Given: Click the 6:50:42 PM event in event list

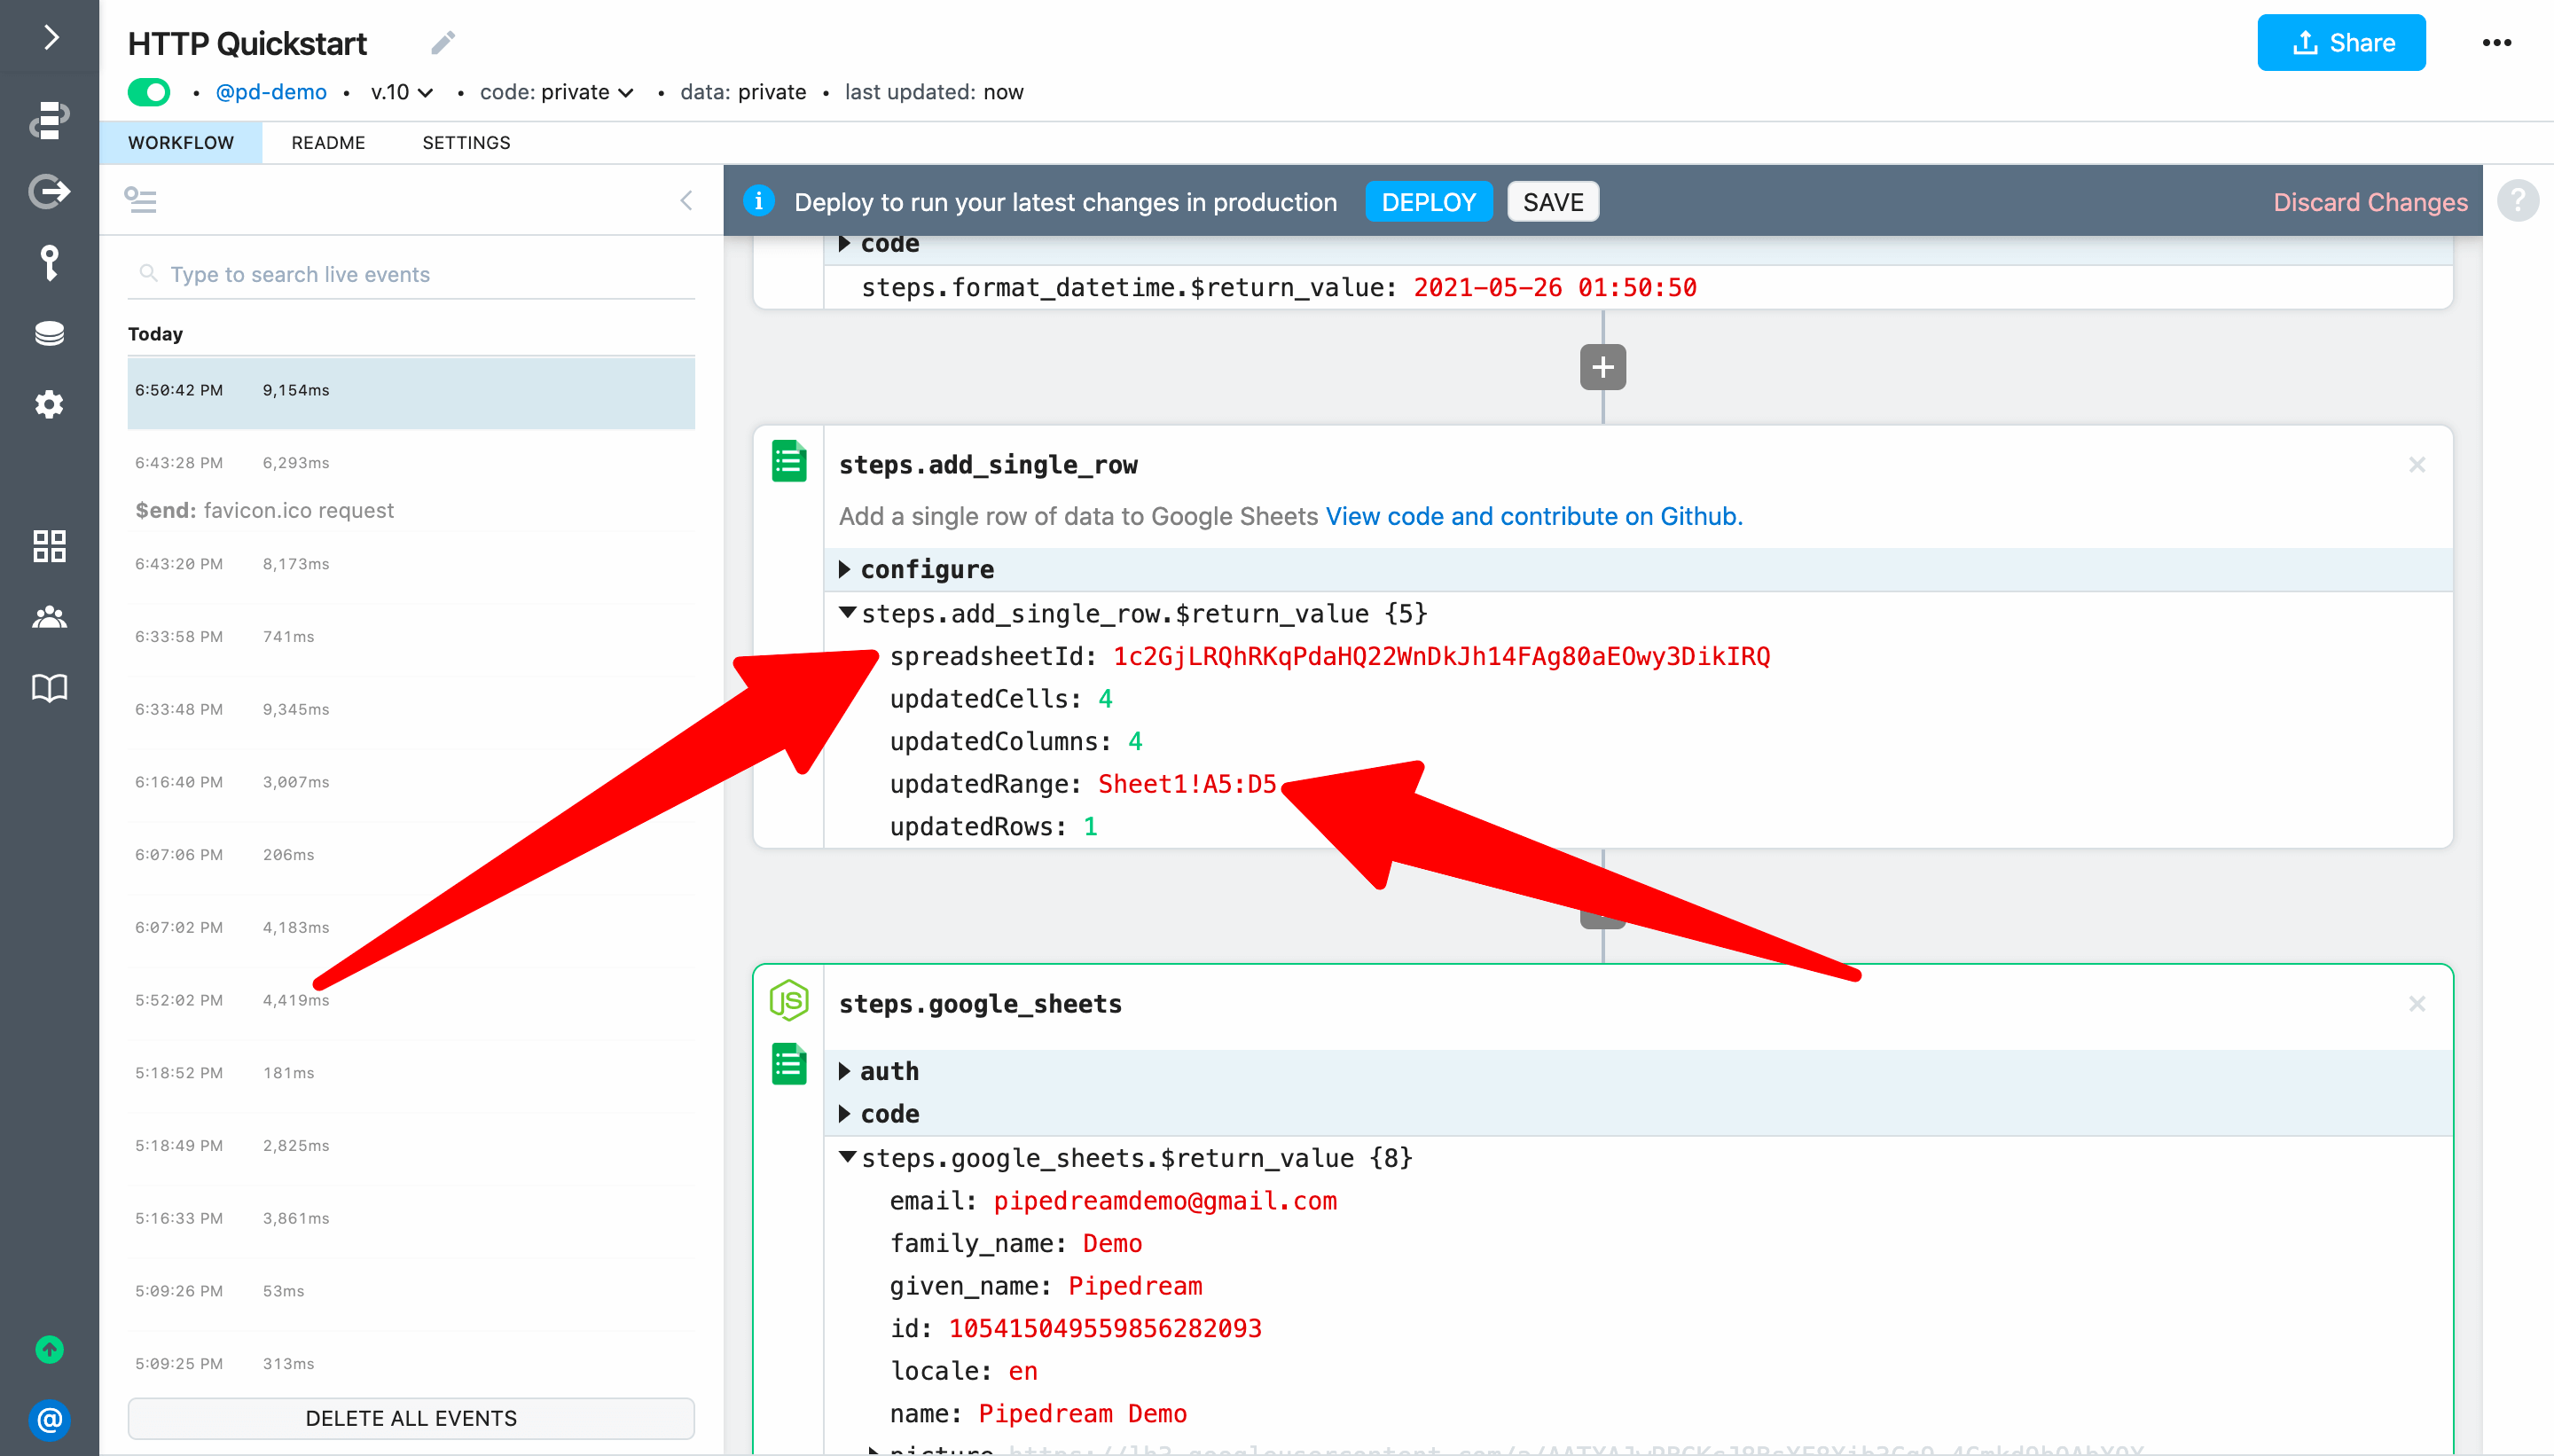Looking at the screenshot, I should tap(412, 389).
